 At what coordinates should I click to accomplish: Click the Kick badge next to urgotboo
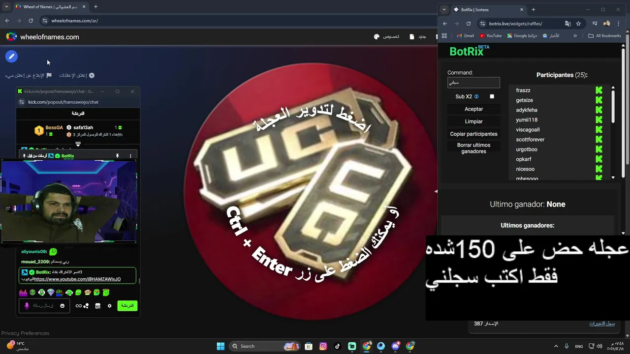599,149
